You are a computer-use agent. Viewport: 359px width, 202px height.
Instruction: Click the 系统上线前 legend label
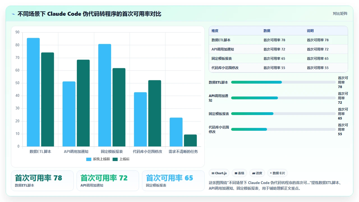(101, 159)
